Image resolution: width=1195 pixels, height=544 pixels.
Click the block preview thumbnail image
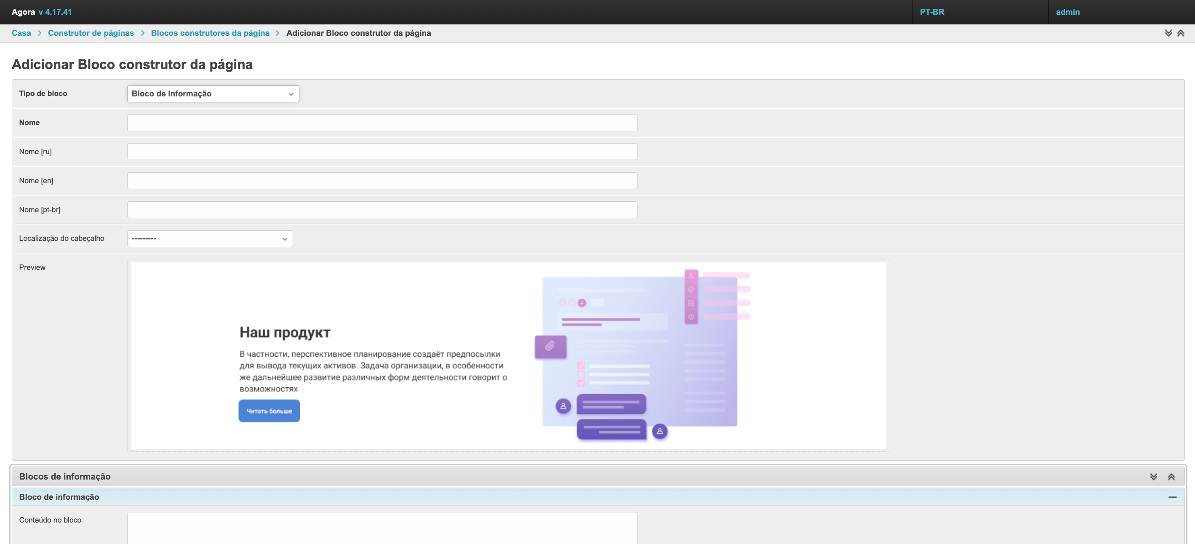click(x=508, y=356)
